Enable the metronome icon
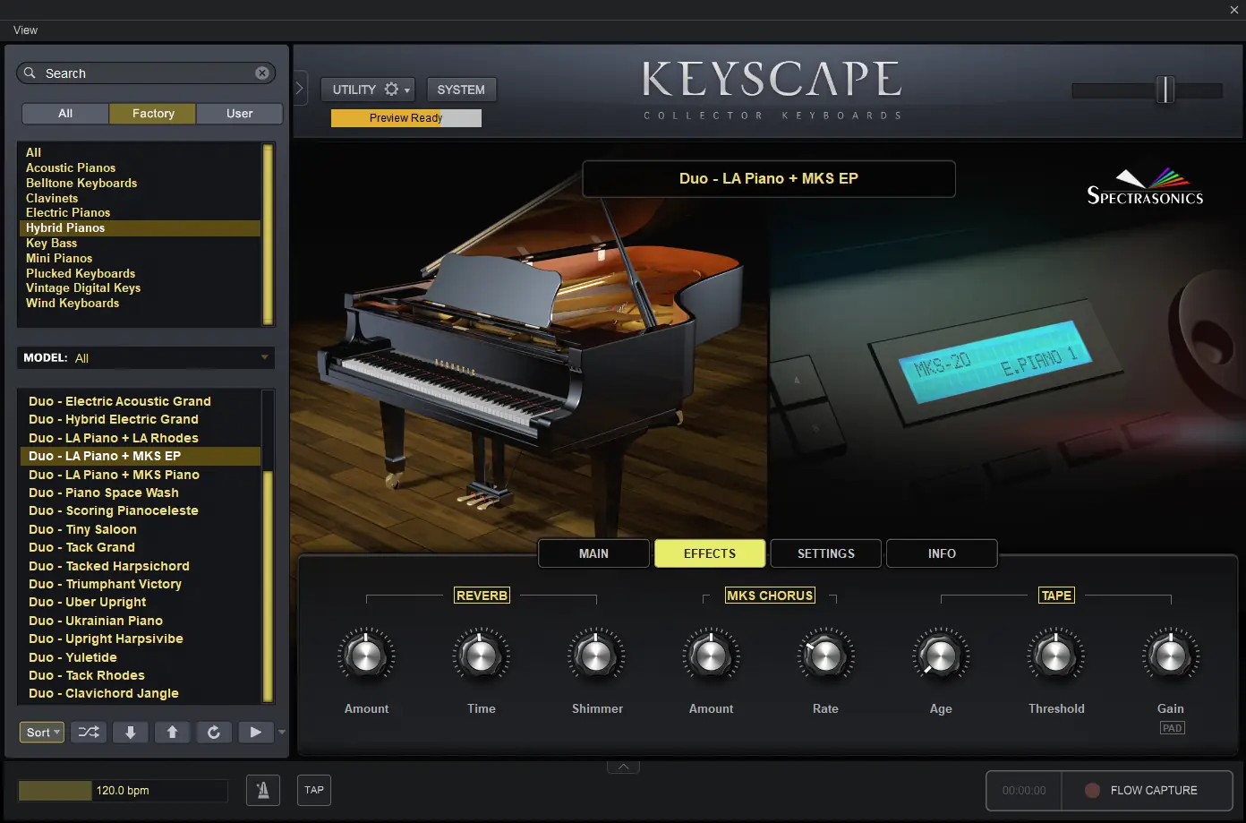The height and width of the screenshot is (823, 1246). point(262,790)
